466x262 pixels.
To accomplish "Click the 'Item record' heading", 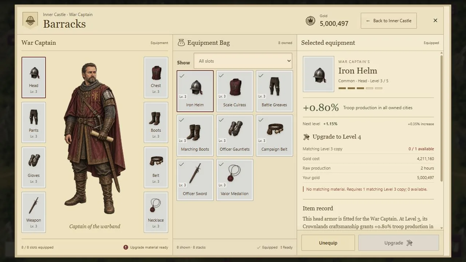I will coord(318,209).
